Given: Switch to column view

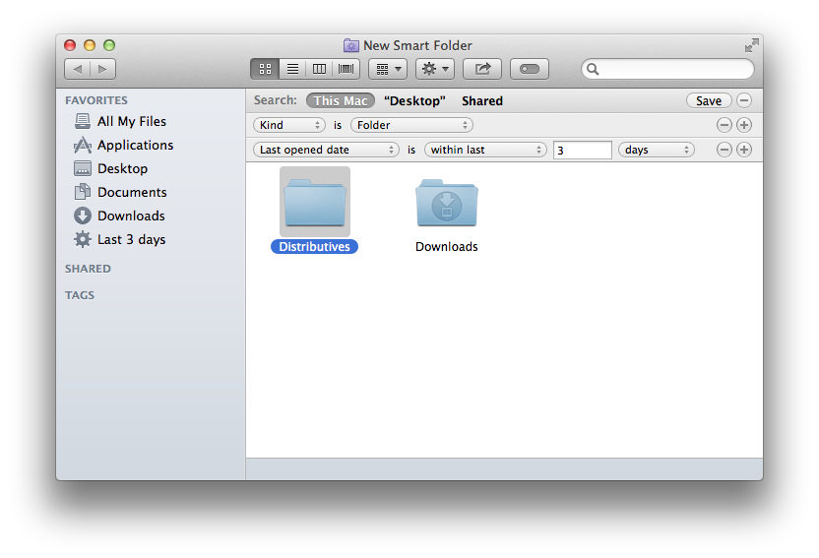Looking at the screenshot, I should click(x=319, y=69).
